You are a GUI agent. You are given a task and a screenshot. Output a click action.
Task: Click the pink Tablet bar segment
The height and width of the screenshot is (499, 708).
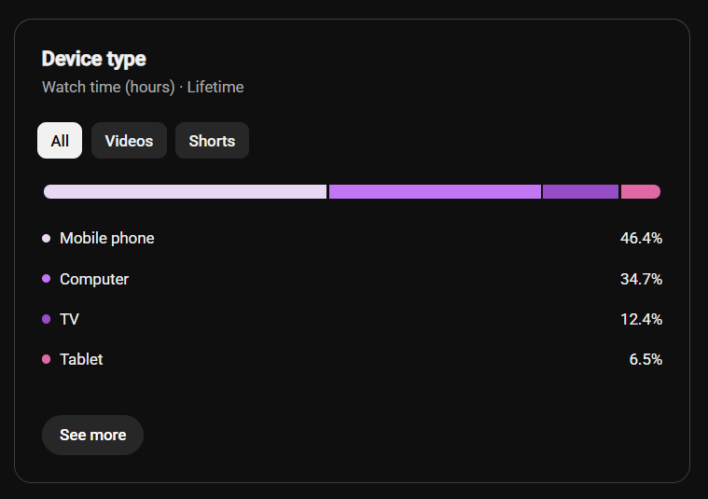641,191
